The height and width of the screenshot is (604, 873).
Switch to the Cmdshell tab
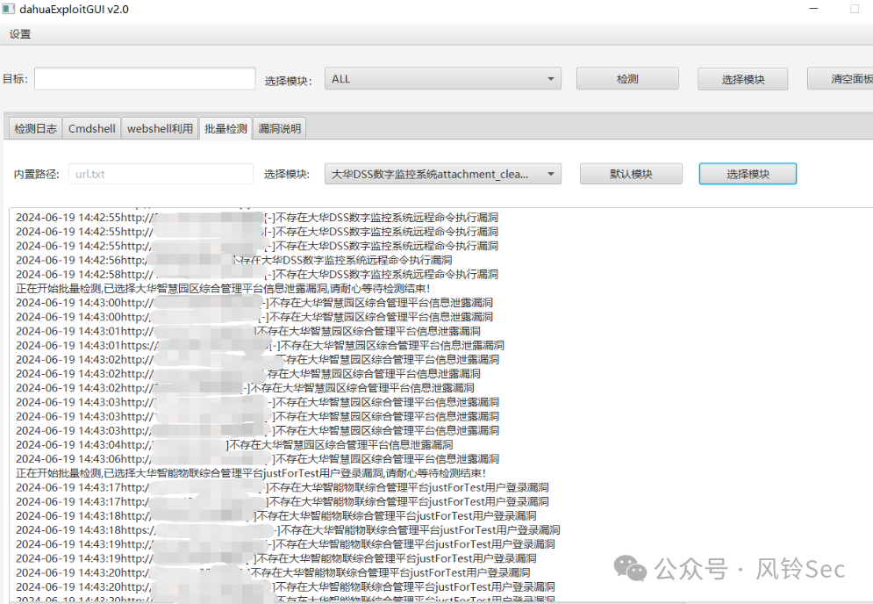point(92,129)
